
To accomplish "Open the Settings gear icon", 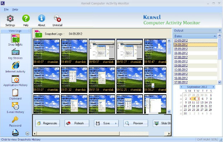I will coord(10,19).
